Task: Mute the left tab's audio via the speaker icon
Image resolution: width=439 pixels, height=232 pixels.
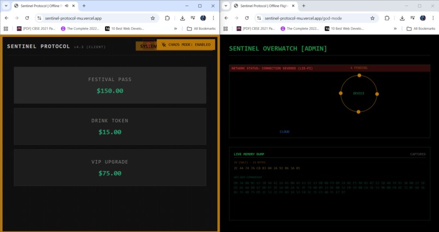Action: (x=66, y=5)
